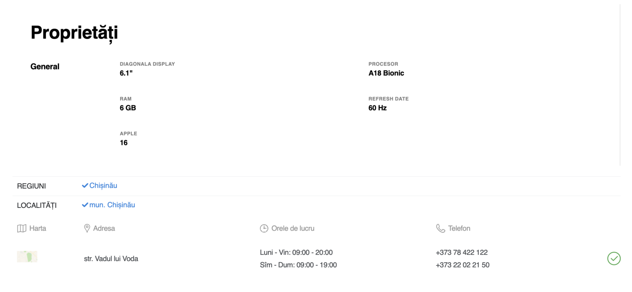Click the Telefon handset icon
Viewport: 632px width, 292px height.
point(441,229)
